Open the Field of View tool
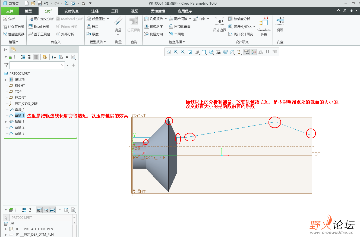 280,24
